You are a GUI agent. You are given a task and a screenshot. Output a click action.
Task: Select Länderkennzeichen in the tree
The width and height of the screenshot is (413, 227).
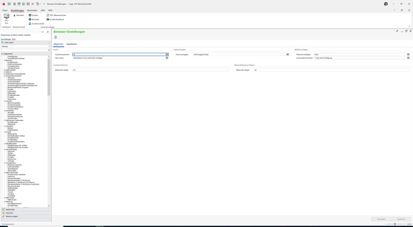coord(15,115)
